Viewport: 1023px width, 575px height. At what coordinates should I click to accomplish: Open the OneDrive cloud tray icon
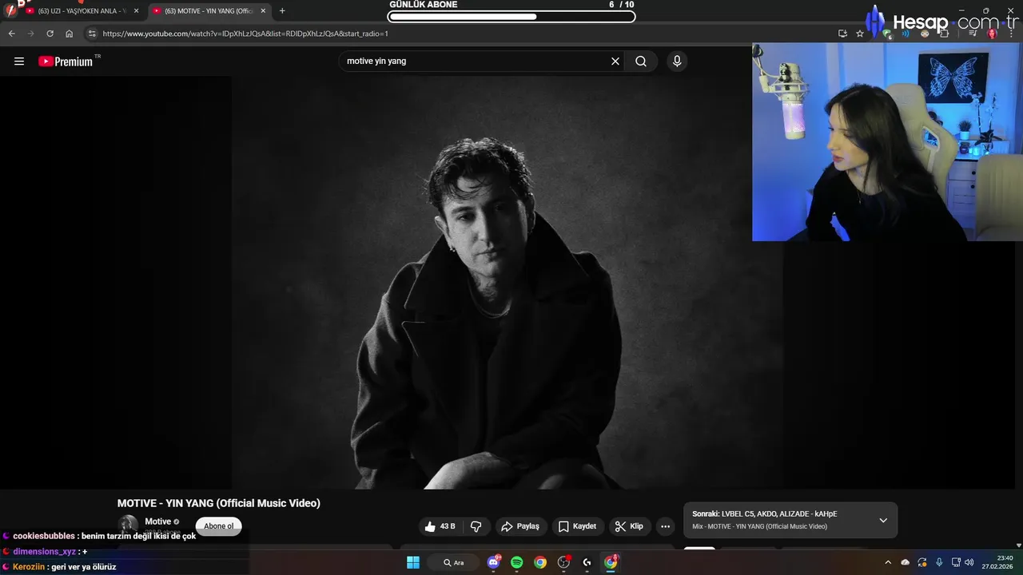pos(905,562)
